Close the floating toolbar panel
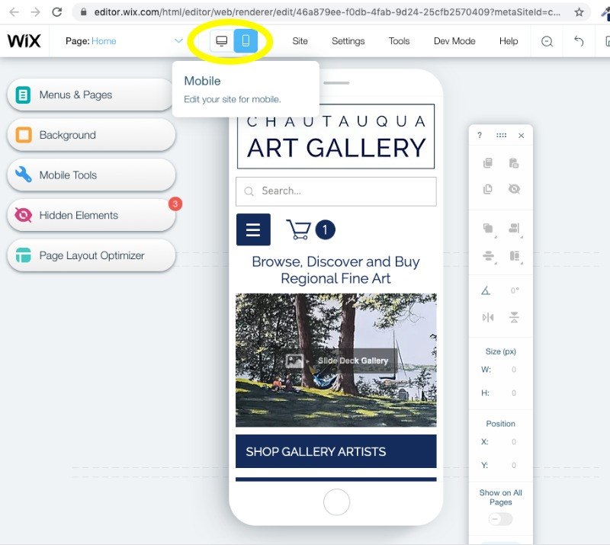 point(522,136)
